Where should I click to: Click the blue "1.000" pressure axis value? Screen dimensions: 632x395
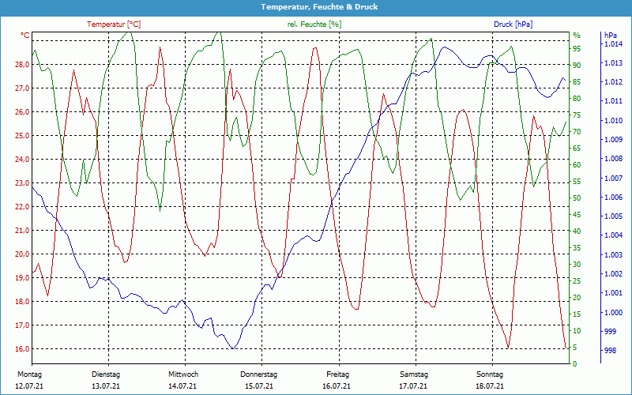(x=614, y=312)
